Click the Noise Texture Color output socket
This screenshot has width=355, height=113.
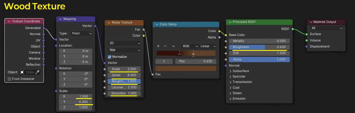click(144, 35)
